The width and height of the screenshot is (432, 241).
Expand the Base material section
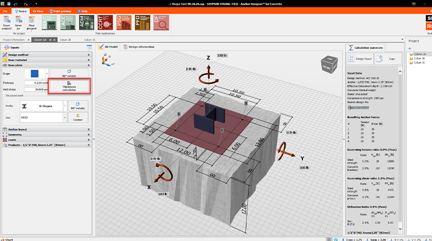pos(47,60)
